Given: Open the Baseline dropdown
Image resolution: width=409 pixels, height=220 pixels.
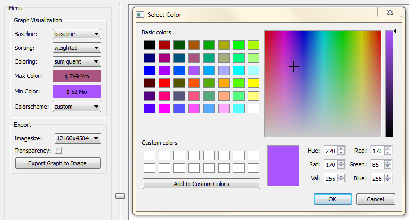Looking at the screenshot, I should tap(77, 34).
